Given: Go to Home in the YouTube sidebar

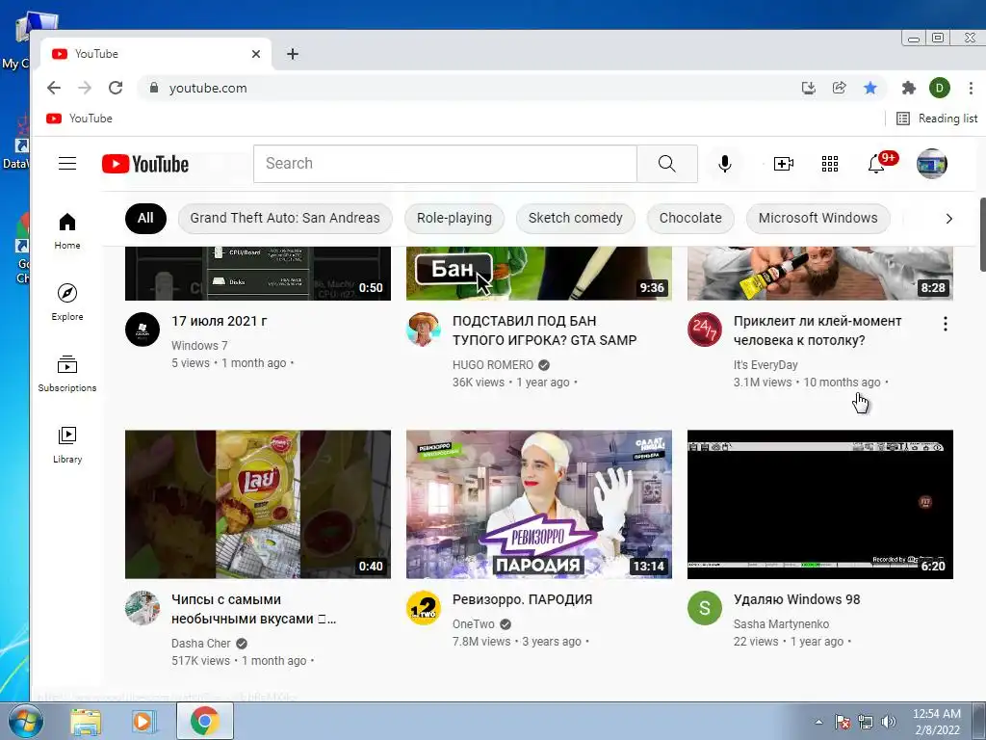Looking at the screenshot, I should click(x=67, y=231).
